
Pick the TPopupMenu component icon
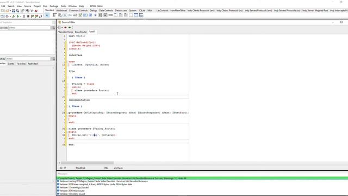pyautogui.click(x=60, y=15)
